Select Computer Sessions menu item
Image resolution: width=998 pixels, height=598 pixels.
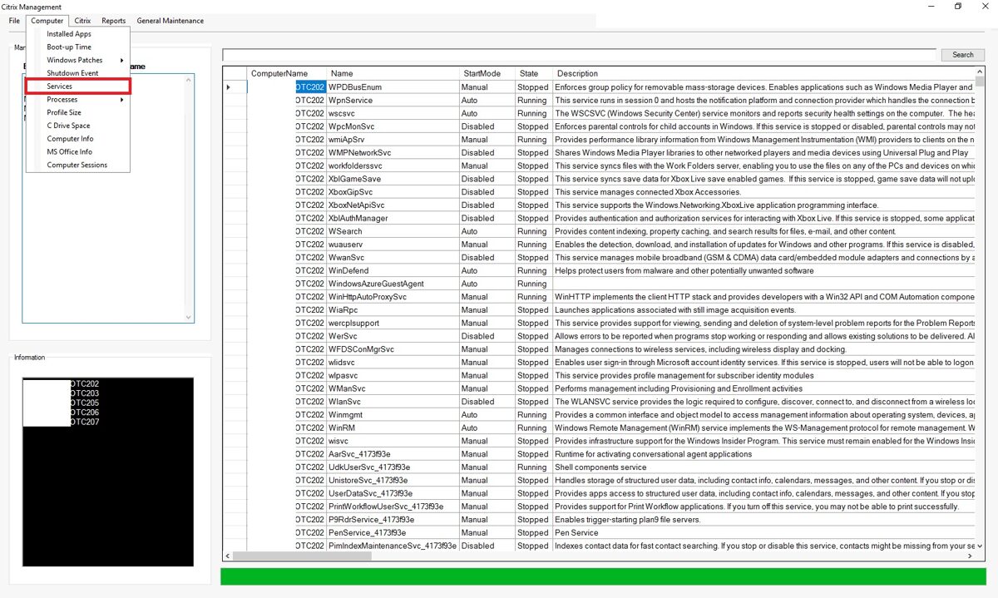click(77, 166)
